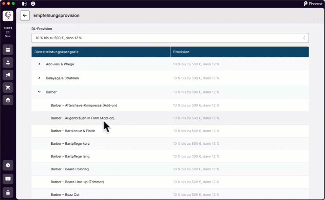Click the sync refresh icon in title bar

click(33, 4)
